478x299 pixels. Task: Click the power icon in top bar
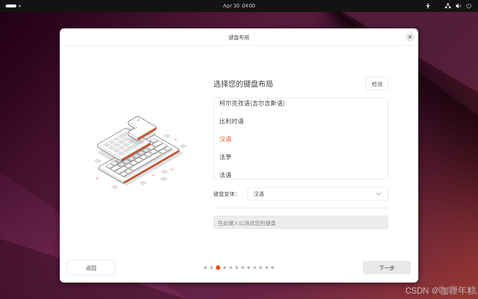[x=469, y=6]
